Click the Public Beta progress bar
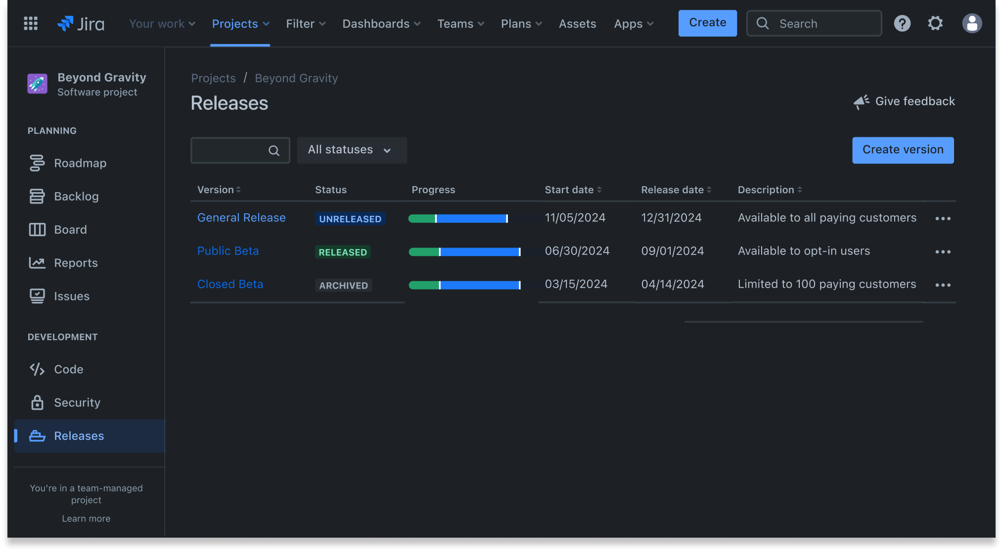The width and height of the screenshot is (1002, 551). pyautogui.click(x=465, y=252)
